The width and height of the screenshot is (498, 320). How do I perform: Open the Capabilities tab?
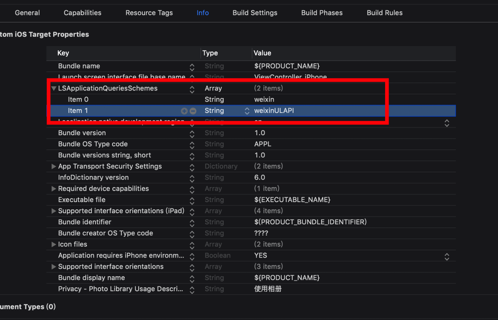(x=82, y=12)
